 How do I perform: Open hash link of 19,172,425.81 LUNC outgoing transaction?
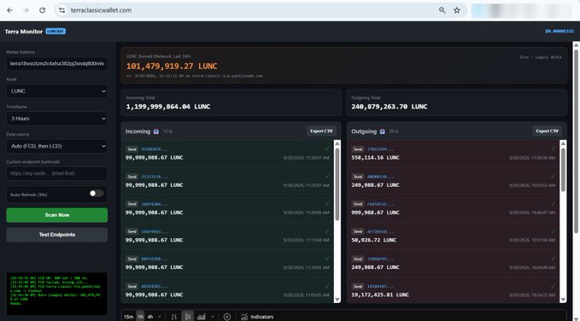click(380, 286)
